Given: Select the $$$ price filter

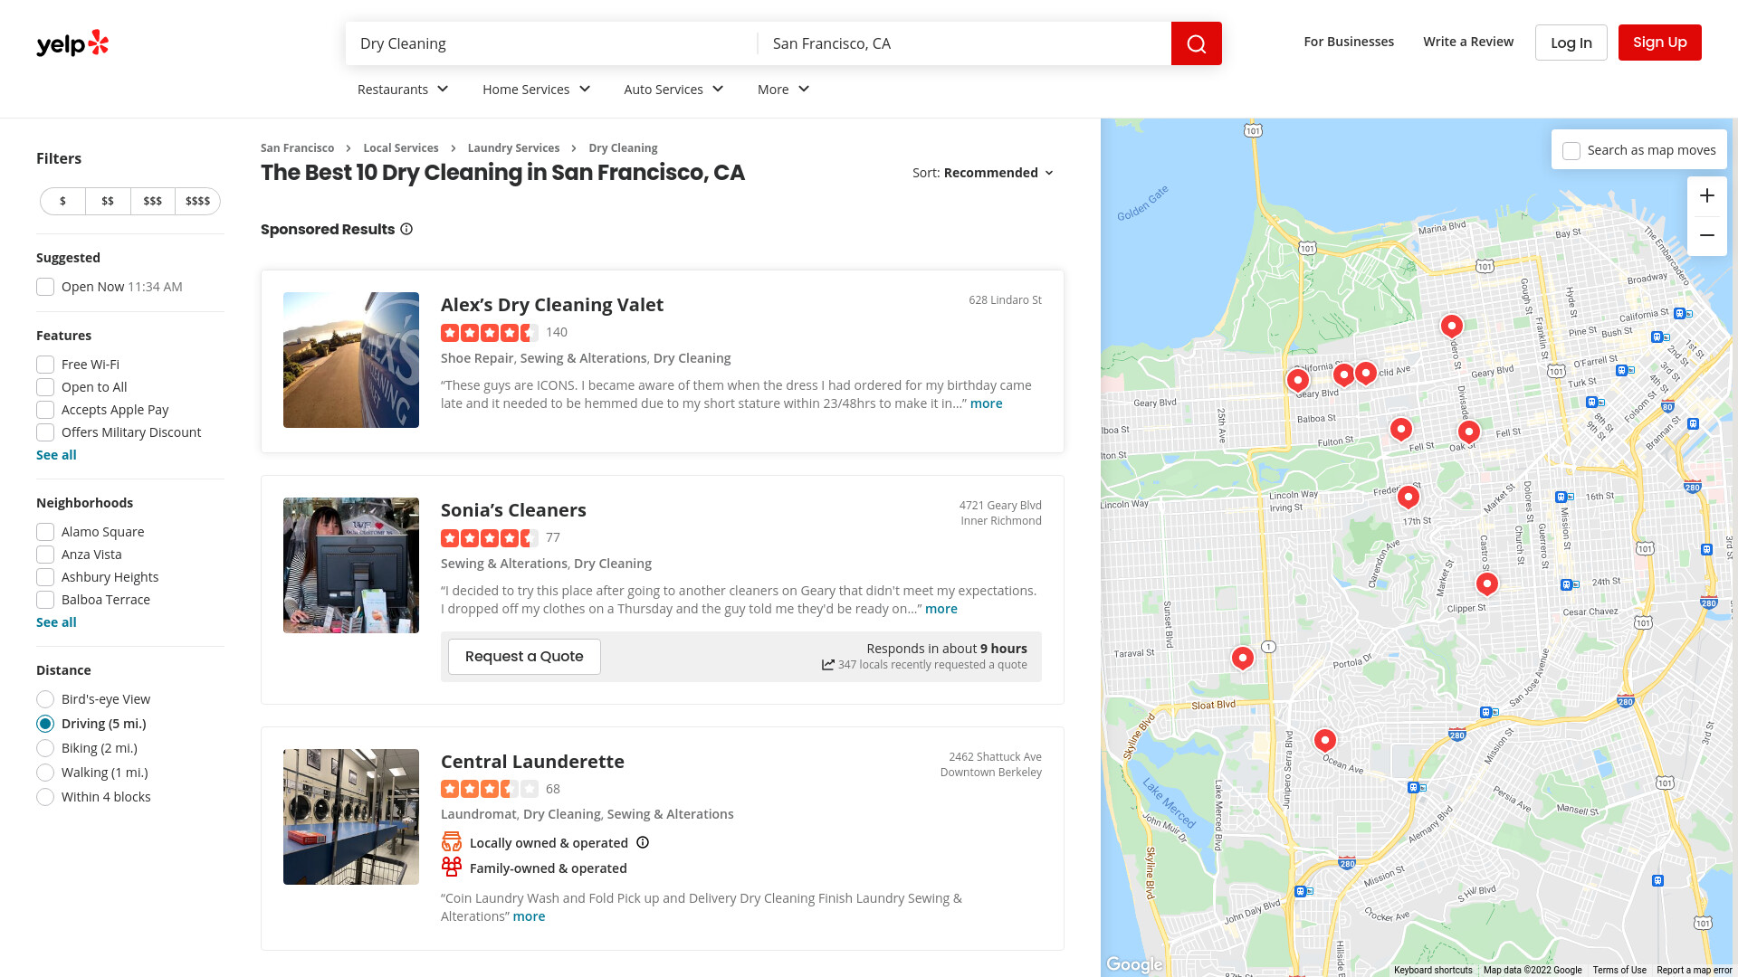Looking at the screenshot, I should pyautogui.click(x=153, y=201).
